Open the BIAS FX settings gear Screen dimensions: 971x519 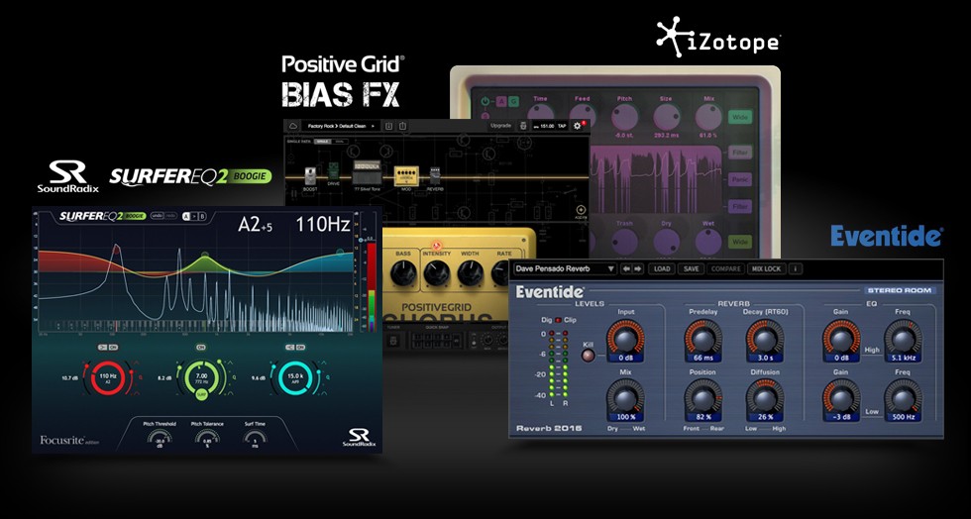pyautogui.click(x=577, y=126)
